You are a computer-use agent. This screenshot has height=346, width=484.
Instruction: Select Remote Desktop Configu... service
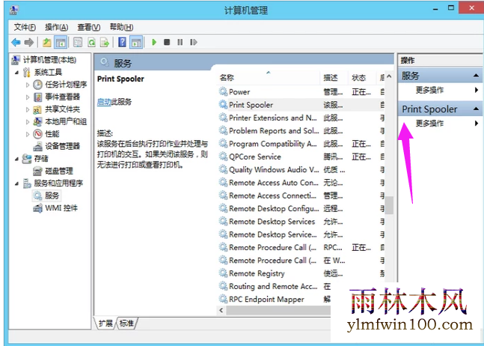pos(300,208)
